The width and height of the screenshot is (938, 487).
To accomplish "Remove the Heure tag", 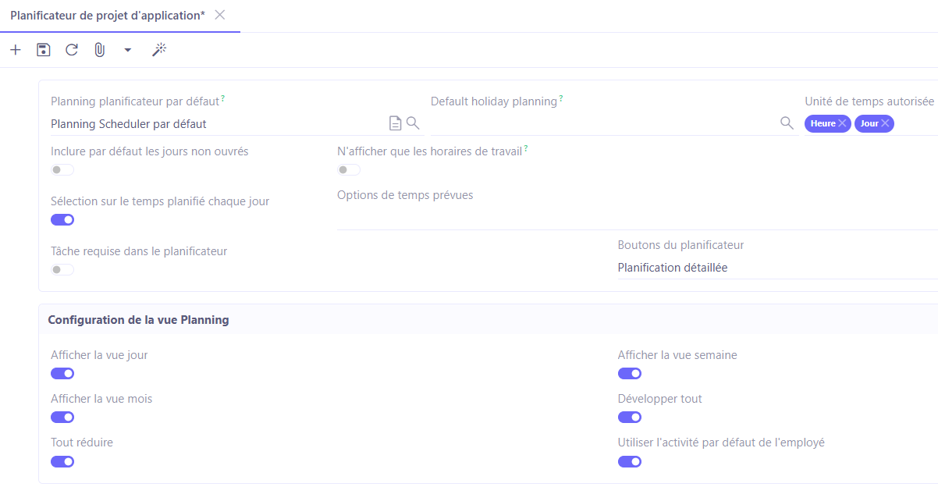I will 842,123.
